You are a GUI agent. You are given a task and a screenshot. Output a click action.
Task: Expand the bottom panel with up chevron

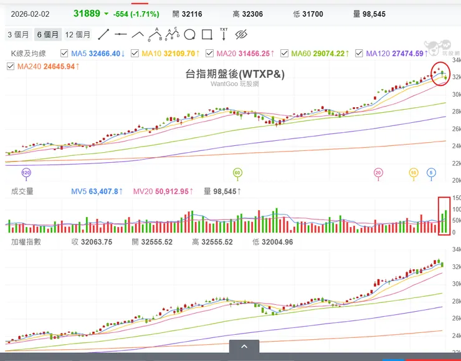244,346
